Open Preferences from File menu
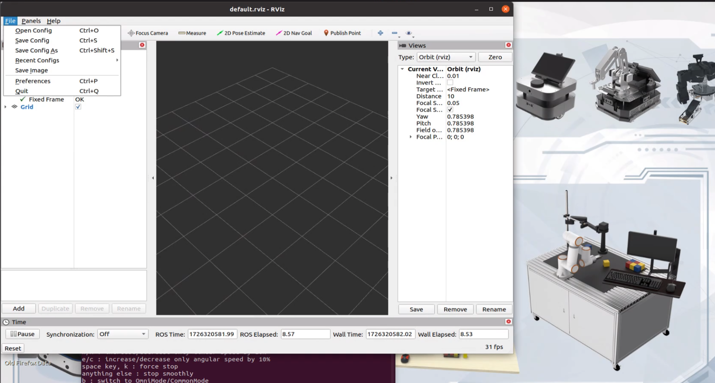Screen dimensions: 715x383 tap(62, 81)
